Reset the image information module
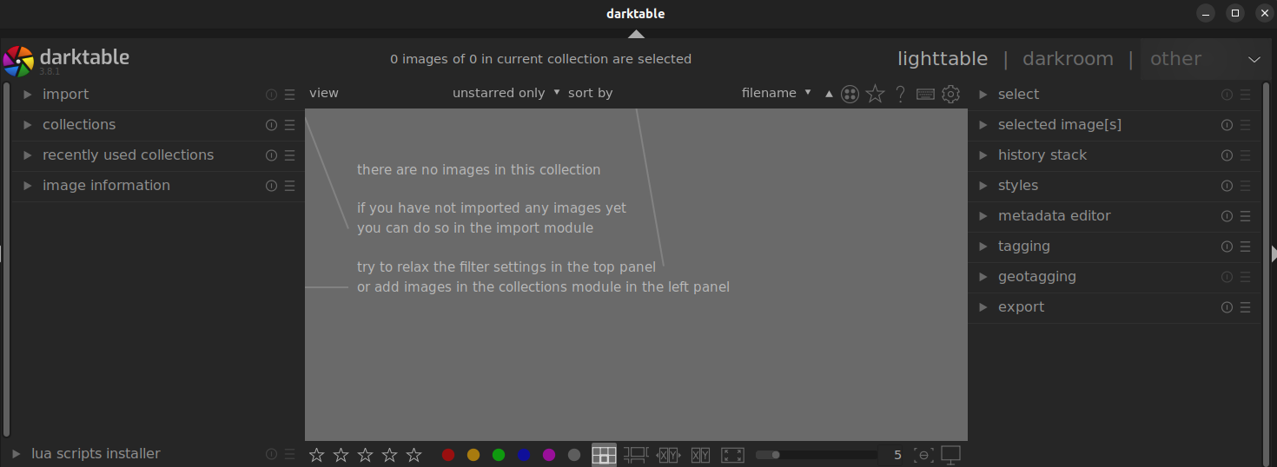The height and width of the screenshot is (467, 1277). (x=271, y=186)
